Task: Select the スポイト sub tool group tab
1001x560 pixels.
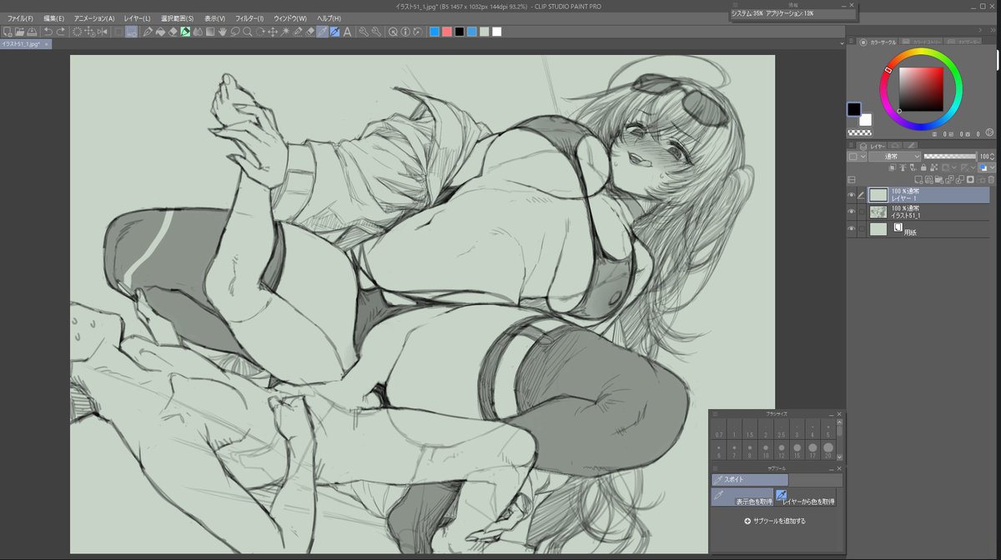Action: click(x=749, y=480)
